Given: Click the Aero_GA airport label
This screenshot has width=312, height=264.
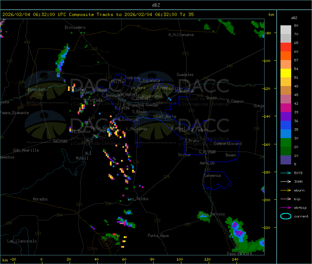Looking at the screenshot, I should [207, 163].
